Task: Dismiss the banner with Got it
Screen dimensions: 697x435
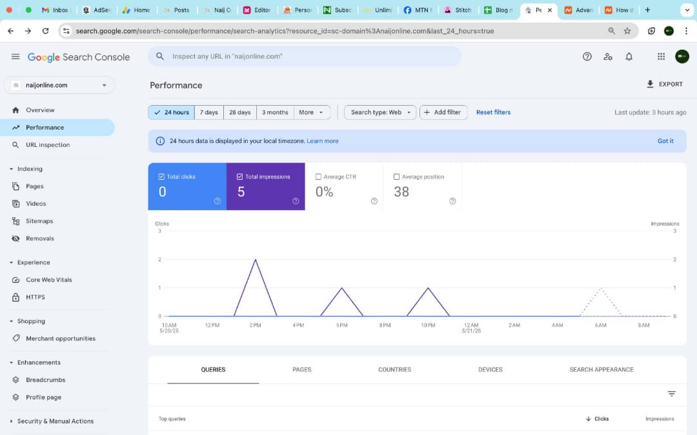Action: click(x=665, y=141)
